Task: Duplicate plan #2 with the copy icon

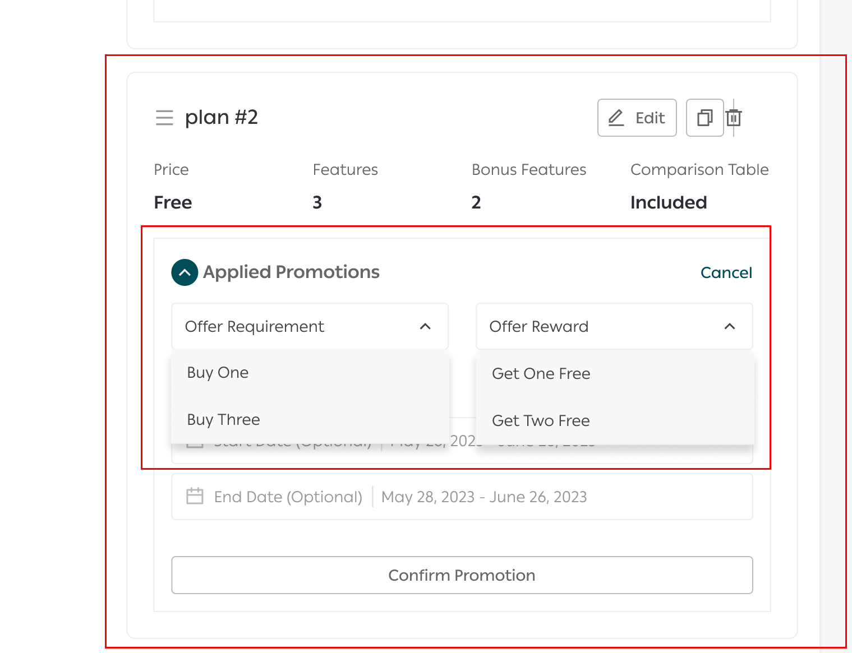Action: (704, 118)
